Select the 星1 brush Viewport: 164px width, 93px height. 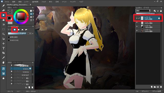21,78
